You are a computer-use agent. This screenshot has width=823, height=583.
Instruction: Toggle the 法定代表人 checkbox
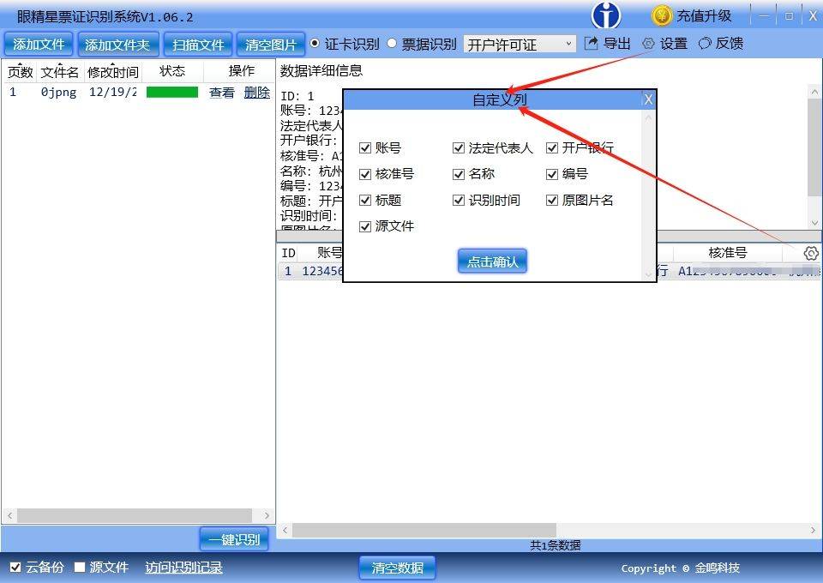pos(459,148)
